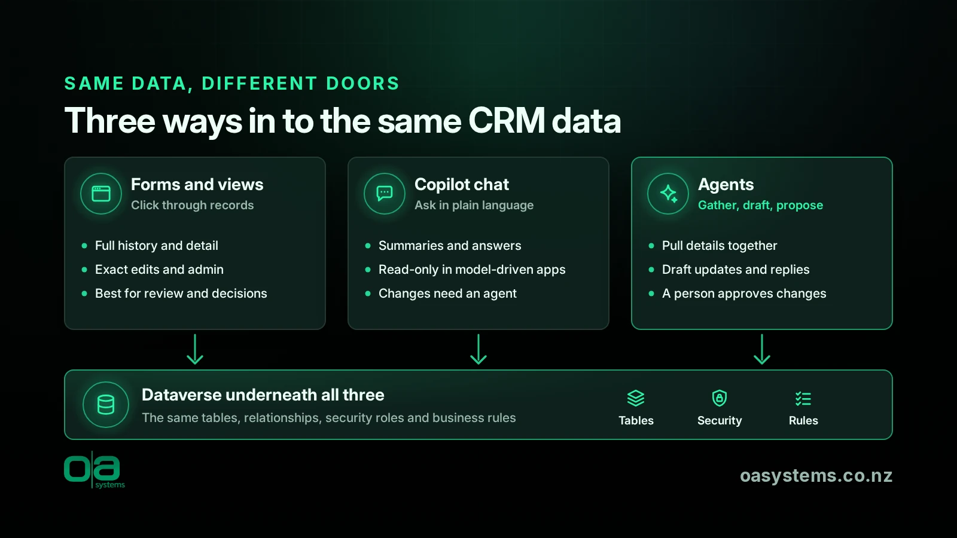
Task: Open the oasystems.co.nz link
Action: pyautogui.click(x=816, y=476)
